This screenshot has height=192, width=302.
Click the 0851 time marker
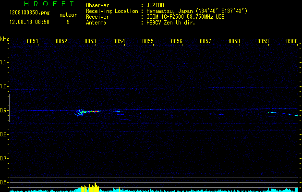pyautogui.click(x=33, y=41)
